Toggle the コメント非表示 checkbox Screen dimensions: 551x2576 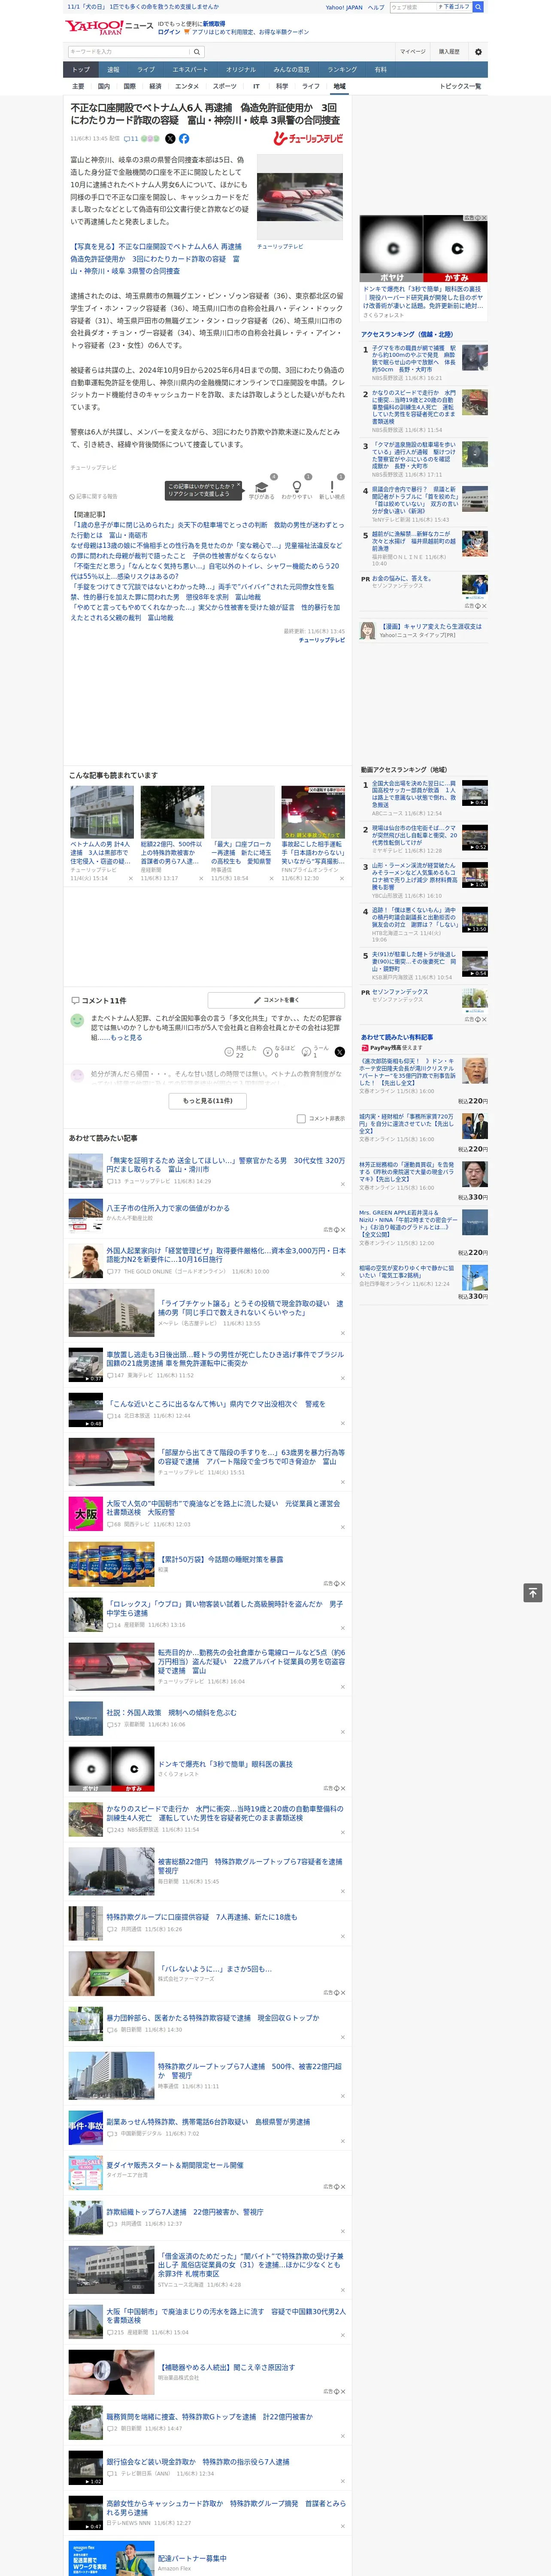tap(301, 1118)
